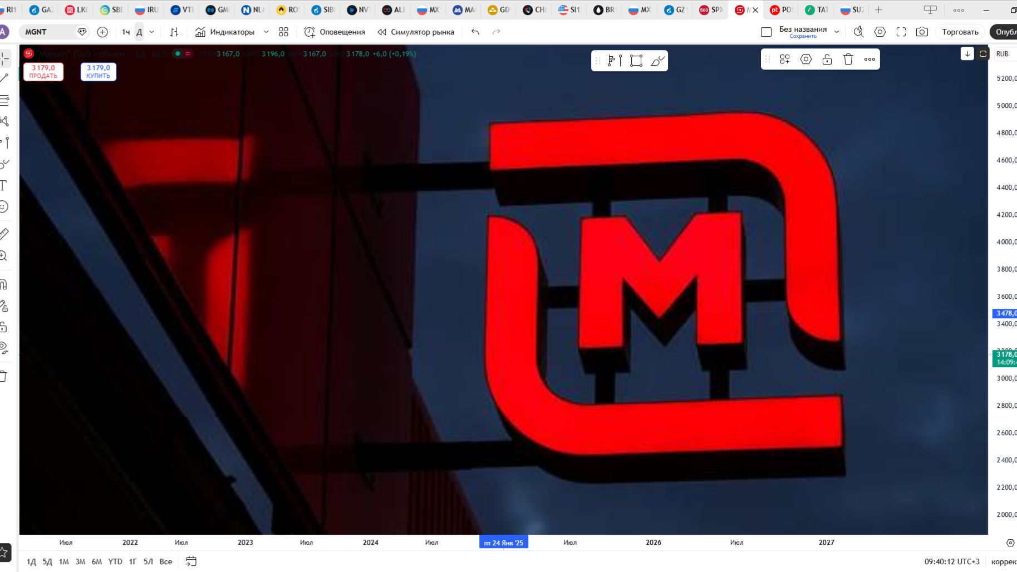Click the add-to-layout grid plus icon
This screenshot has height=572, width=1017.
coord(785,59)
